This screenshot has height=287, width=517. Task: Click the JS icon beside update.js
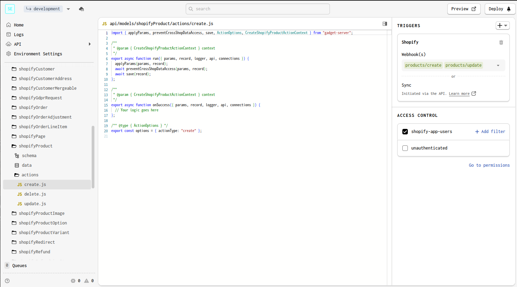click(x=20, y=204)
